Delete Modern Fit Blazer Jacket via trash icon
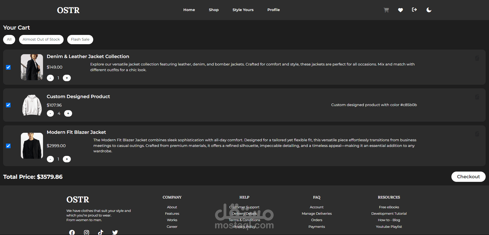Screen dimensions: 489x235 (477, 134)
